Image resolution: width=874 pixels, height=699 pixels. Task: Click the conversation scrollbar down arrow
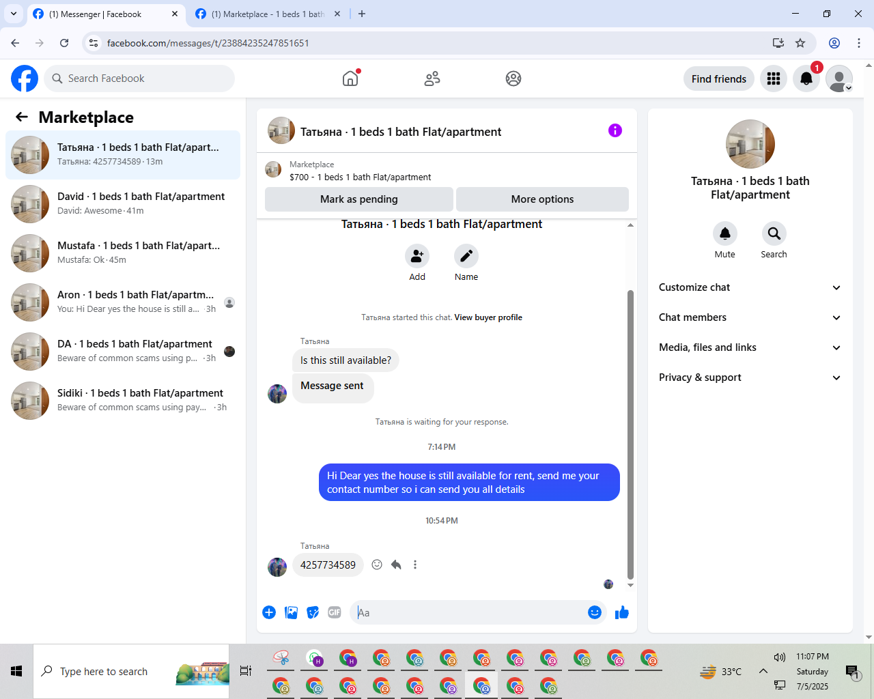630,585
